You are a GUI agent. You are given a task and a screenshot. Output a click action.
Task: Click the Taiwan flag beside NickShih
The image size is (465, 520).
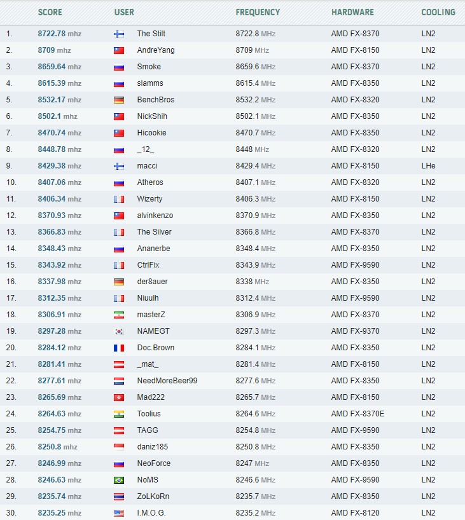point(119,116)
